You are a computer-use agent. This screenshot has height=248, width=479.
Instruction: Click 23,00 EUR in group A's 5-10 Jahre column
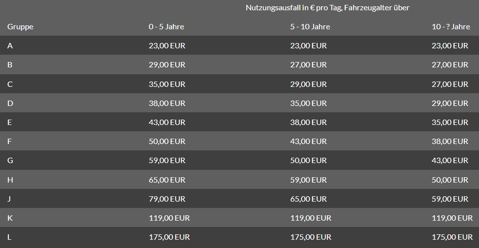[x=308, y=45]
